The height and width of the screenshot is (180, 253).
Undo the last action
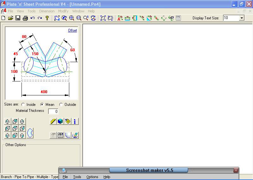pos(33,18)
